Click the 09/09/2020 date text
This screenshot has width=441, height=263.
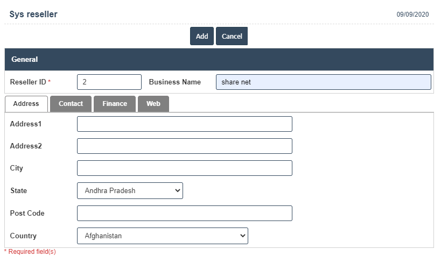412,15
